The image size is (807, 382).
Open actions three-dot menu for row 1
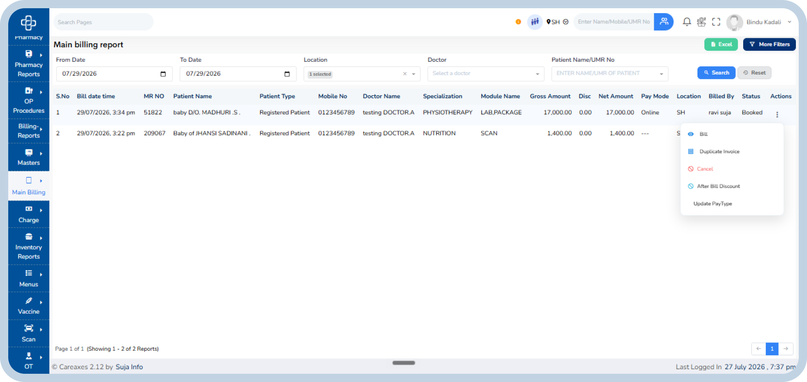click(x=777, y=115)
